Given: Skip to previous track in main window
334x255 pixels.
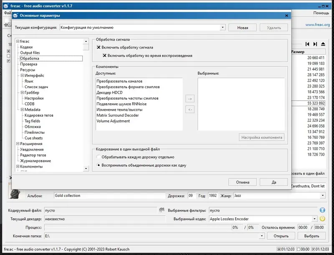Looking at the screenshot, I should click(x=307, y=44).
